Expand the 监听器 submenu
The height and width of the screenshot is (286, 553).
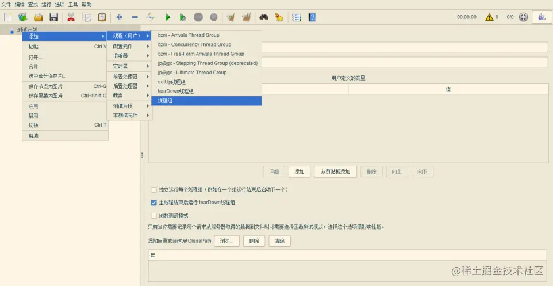coord(129,56)
